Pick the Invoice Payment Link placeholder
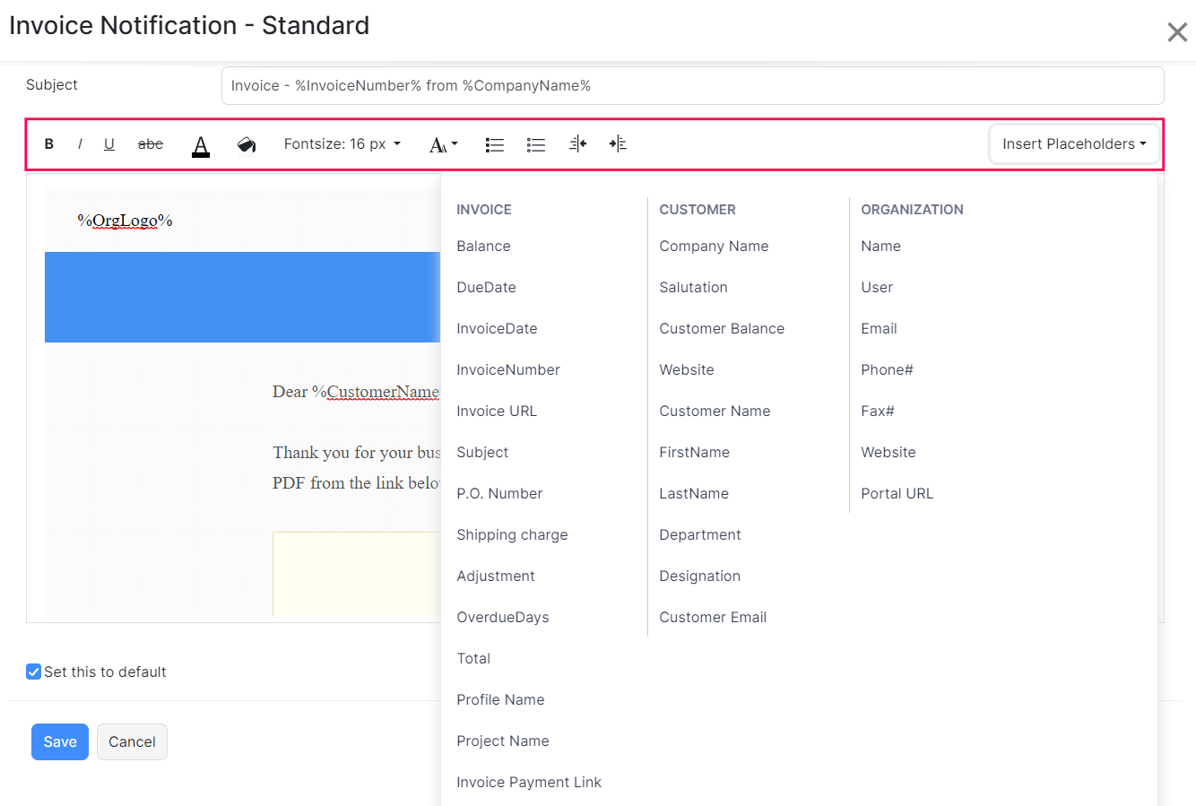 point(529,782)
